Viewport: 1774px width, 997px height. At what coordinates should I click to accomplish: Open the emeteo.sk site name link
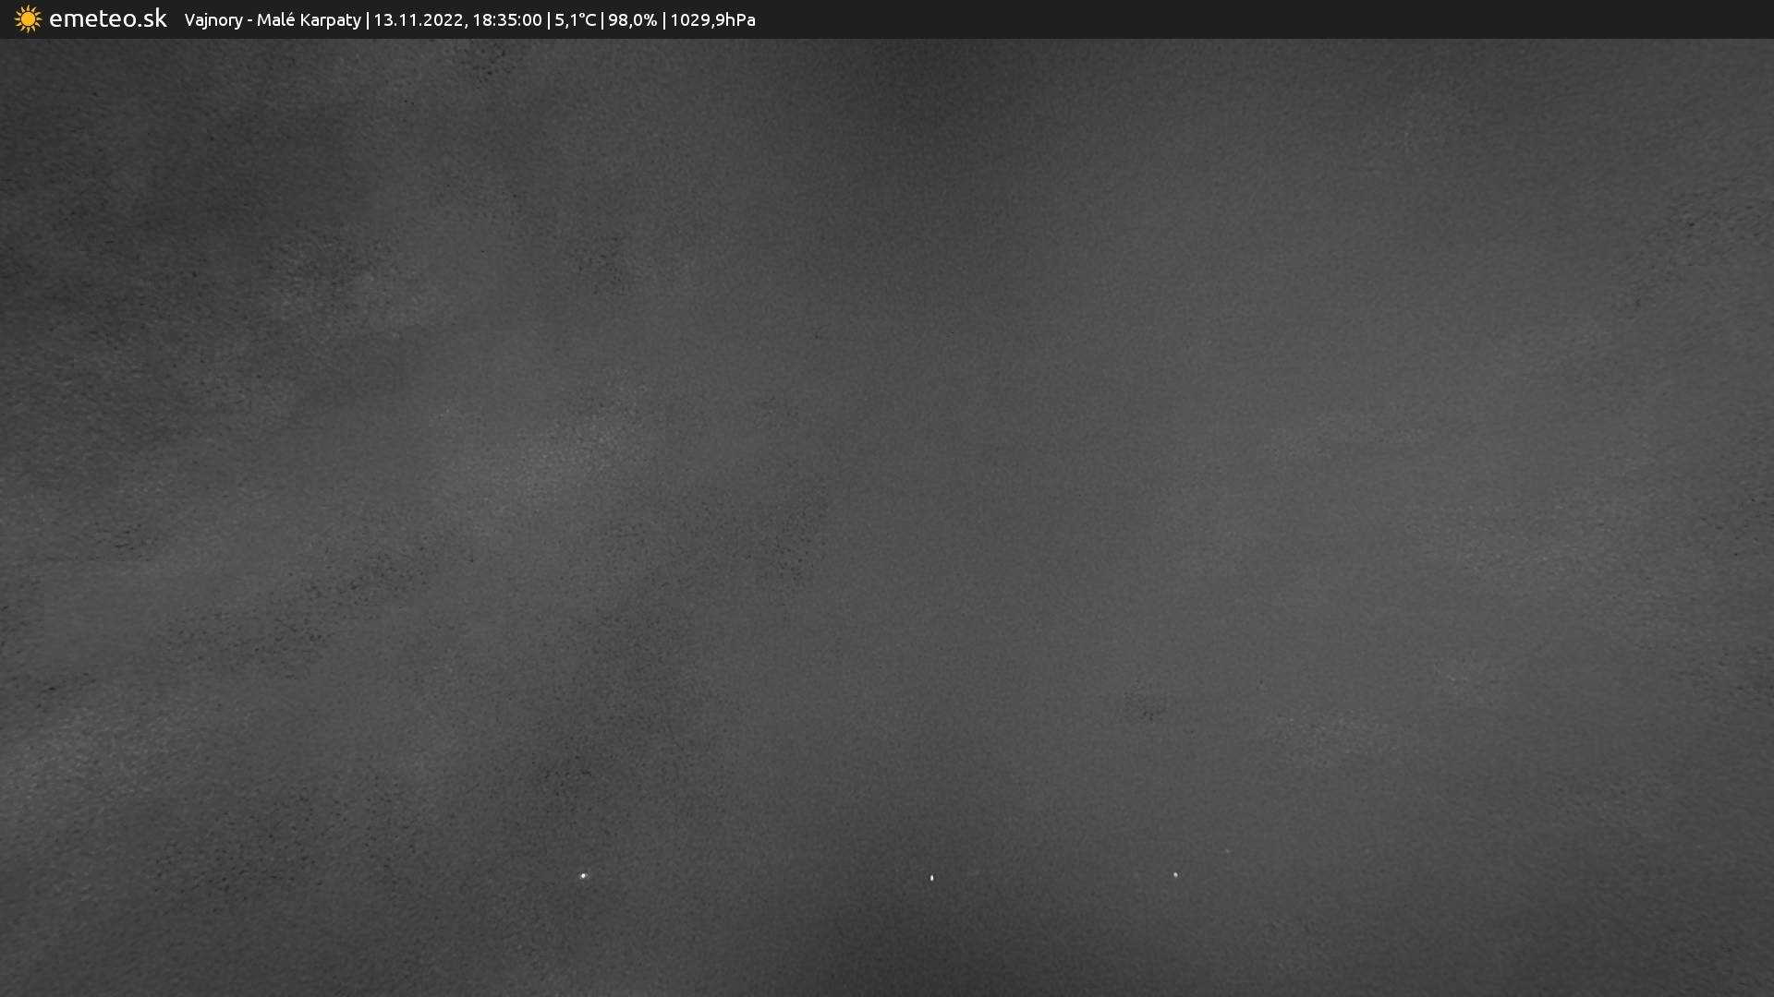tap(107, 19)
